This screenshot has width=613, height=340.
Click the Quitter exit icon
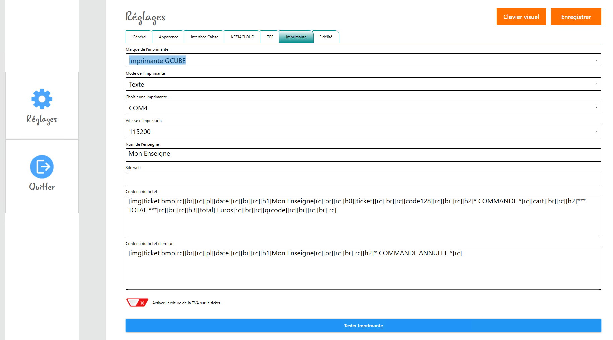tap(42, 167)
